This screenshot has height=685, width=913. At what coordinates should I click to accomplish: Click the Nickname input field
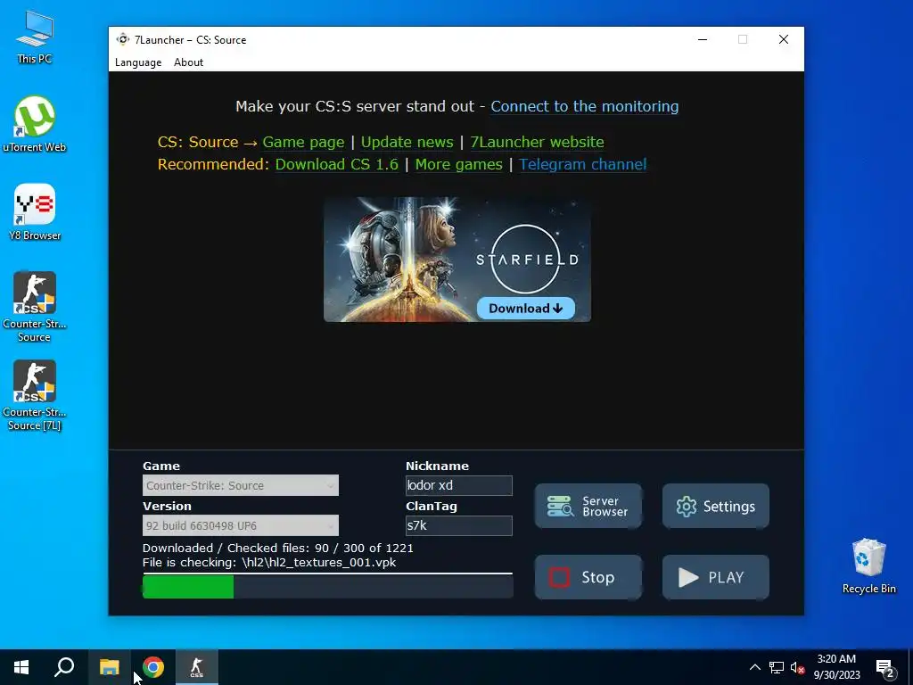459,485
